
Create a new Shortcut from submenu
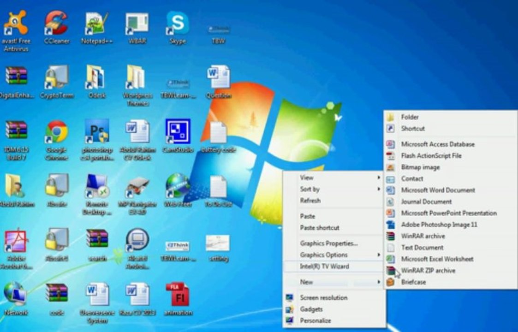451,129
